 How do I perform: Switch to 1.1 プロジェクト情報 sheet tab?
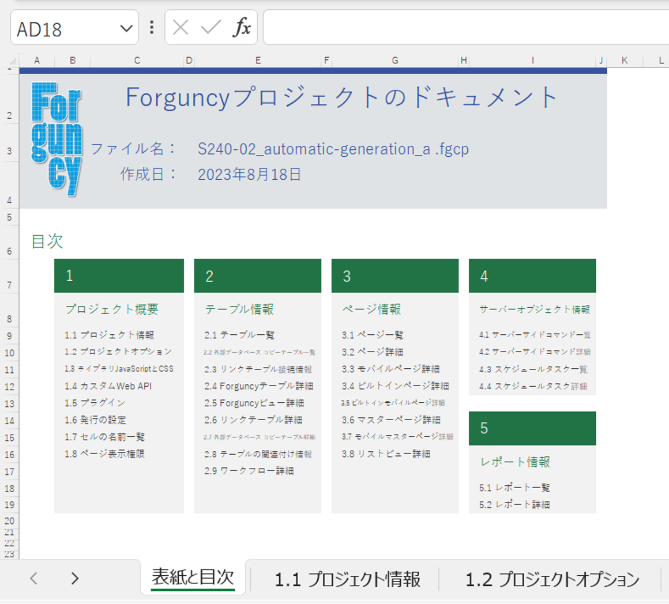tap(347, 579)
